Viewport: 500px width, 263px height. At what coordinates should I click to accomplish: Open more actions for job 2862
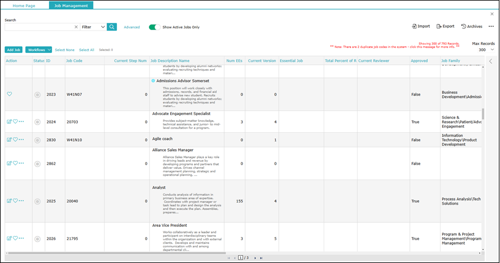tap(21, 163)
